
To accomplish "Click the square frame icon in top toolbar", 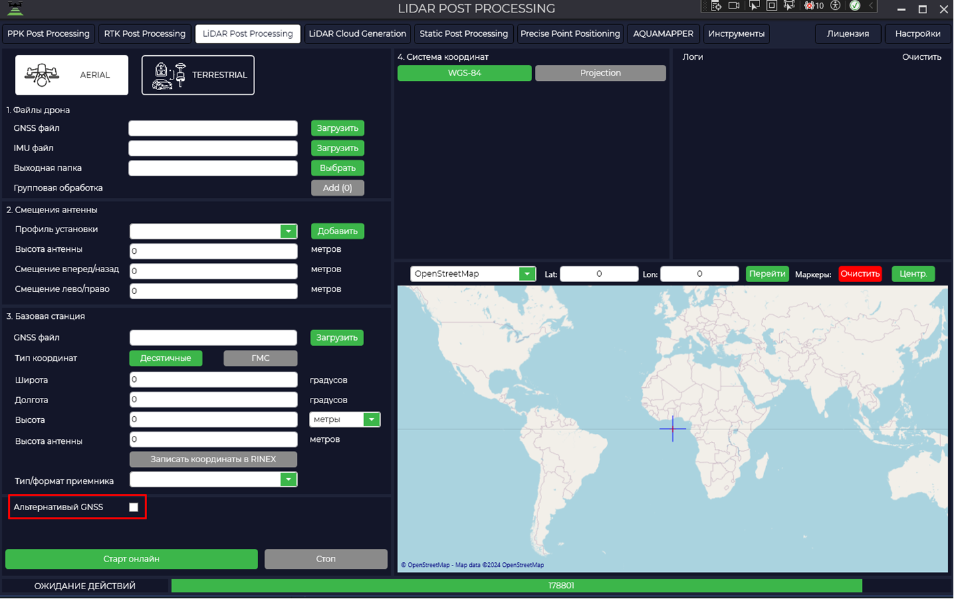I will (x=772, y=6).
